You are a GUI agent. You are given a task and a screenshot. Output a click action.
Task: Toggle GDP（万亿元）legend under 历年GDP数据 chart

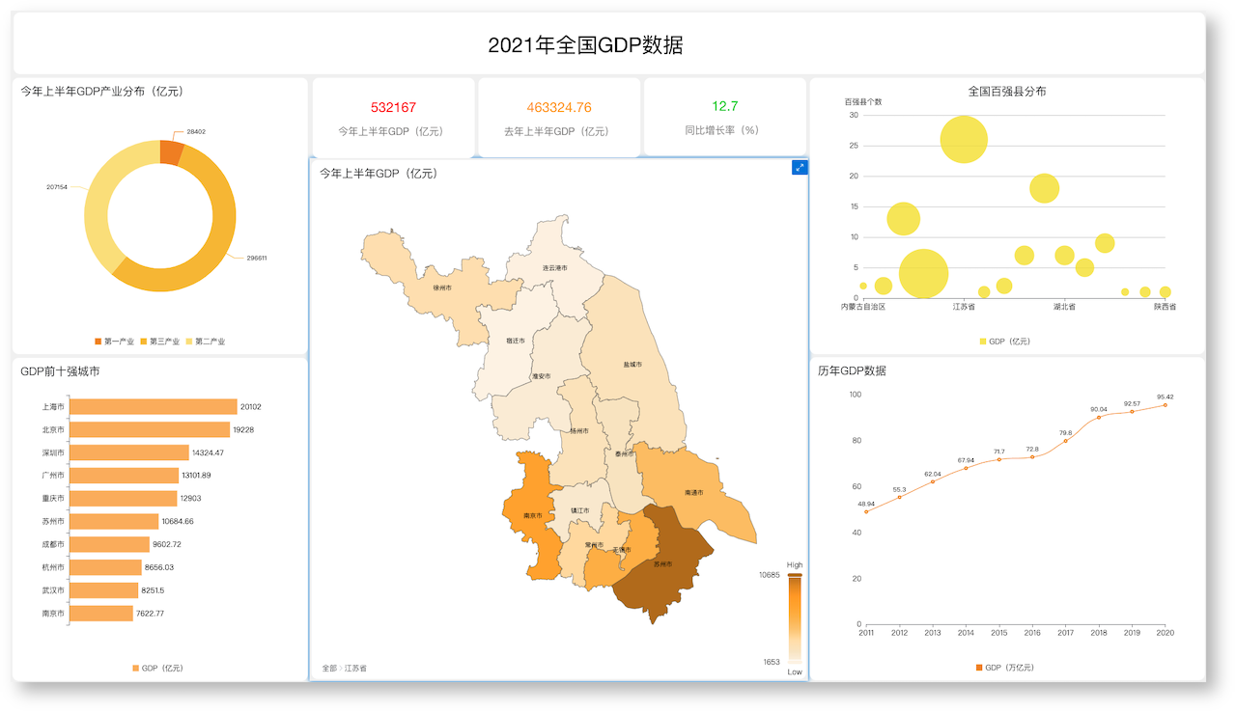(x=1006, y=668)
